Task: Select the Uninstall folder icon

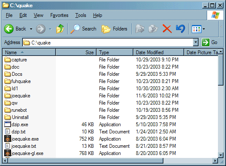Action: point(8,117)
